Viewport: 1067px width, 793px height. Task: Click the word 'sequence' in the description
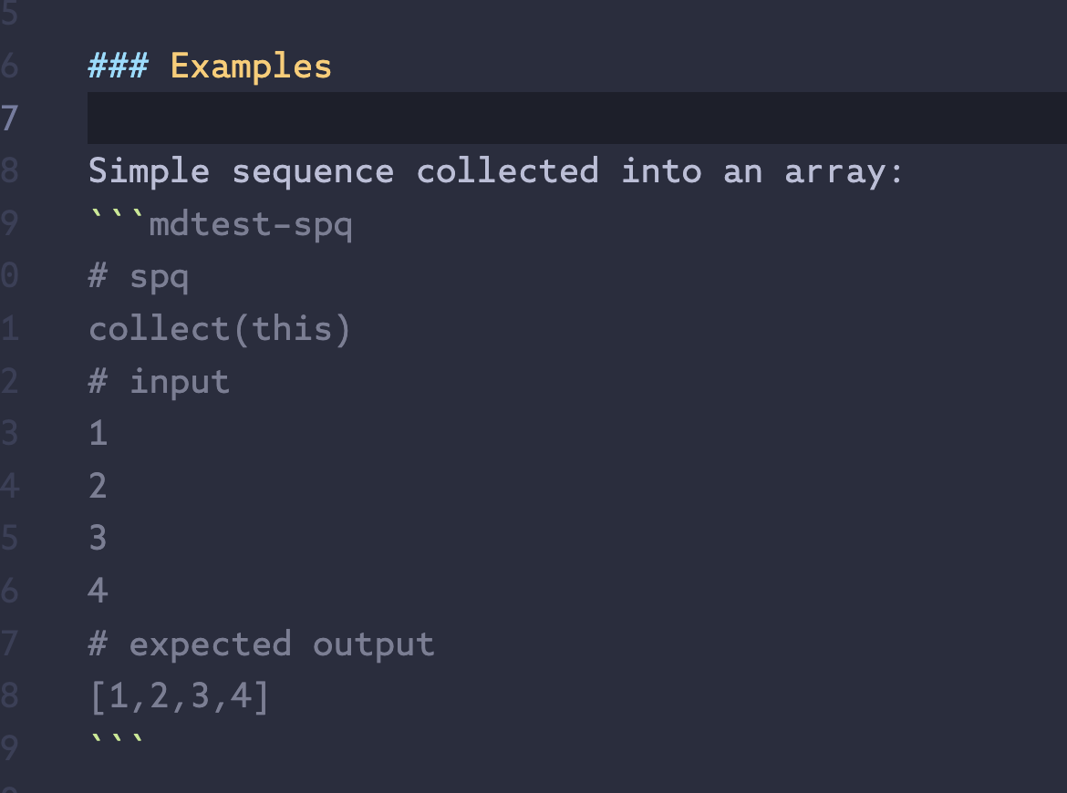click(313, 172)
